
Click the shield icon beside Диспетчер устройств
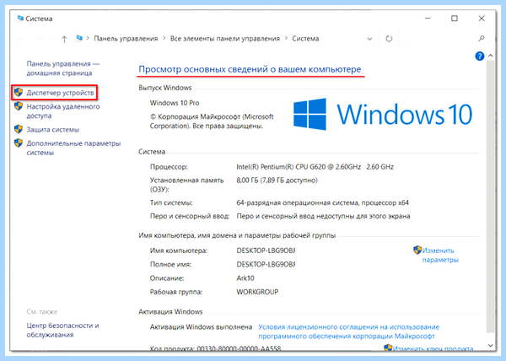19,92
